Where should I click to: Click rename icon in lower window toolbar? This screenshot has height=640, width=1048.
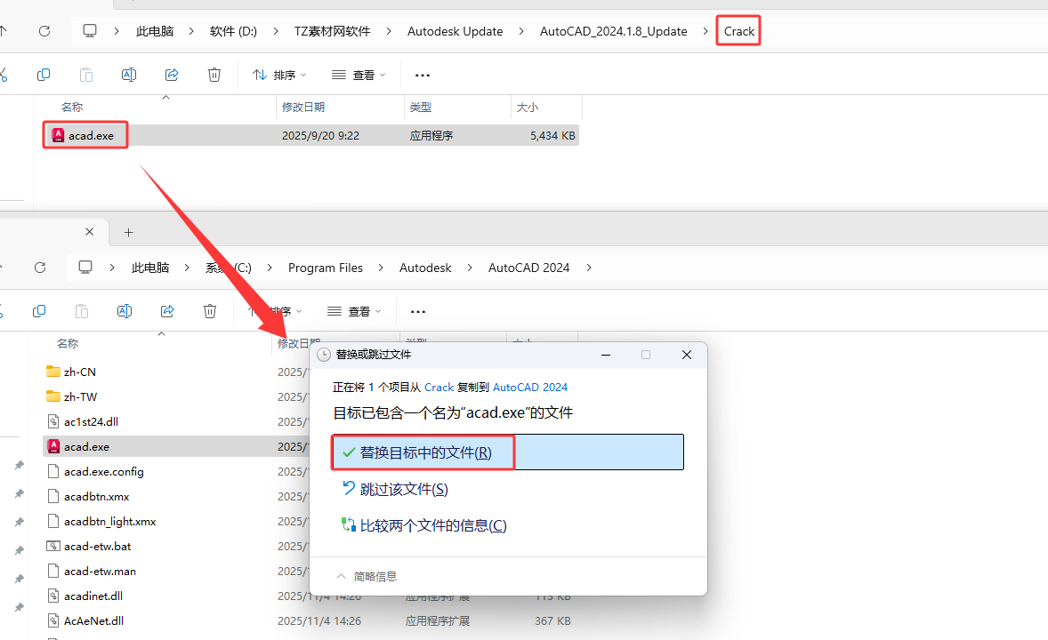pyautogui.click(x=125, y=311)
